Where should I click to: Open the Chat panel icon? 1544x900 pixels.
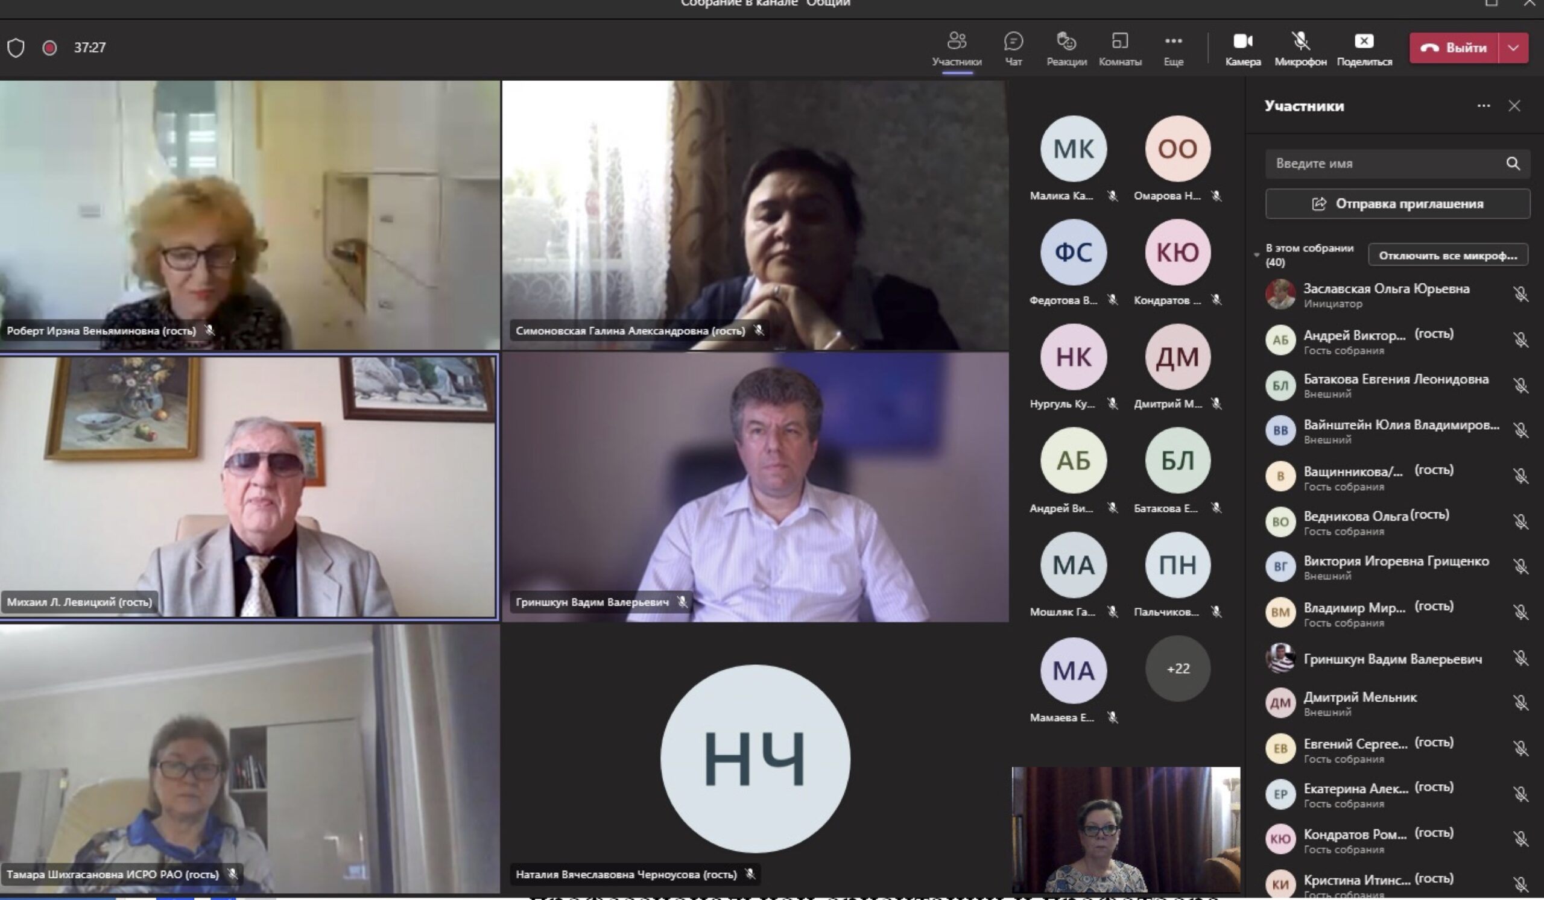pos(1013,42)
